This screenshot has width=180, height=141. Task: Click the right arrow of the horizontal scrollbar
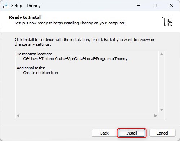(x=155, y=116)
